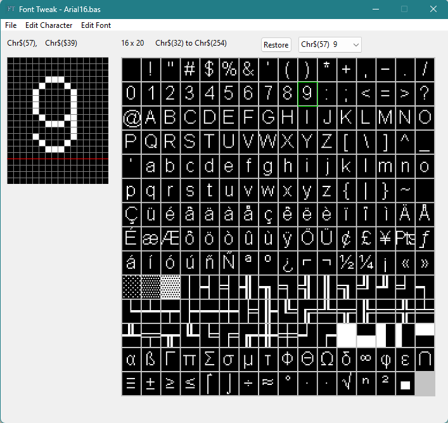Open the File menu
Image resolution: width=448 pixels, height=423 pixels.
11,25
